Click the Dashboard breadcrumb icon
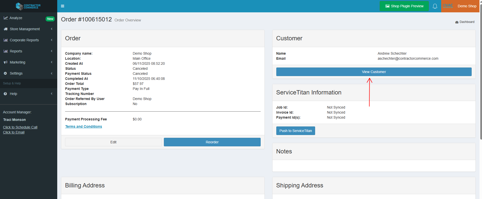This screenshot has height=199, width=482. [x=457, y=22]
